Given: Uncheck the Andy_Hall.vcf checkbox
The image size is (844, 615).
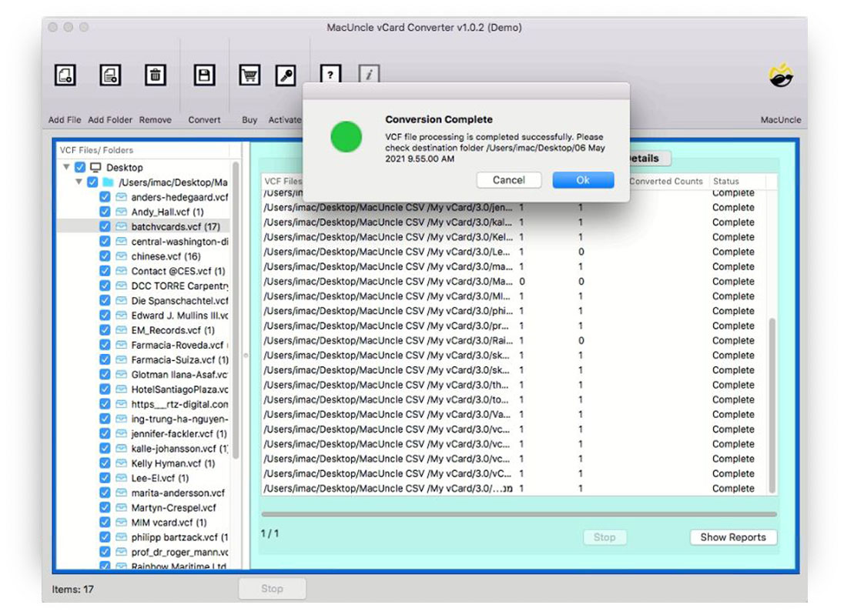Looking at the screenshot, I should [105, 212].
